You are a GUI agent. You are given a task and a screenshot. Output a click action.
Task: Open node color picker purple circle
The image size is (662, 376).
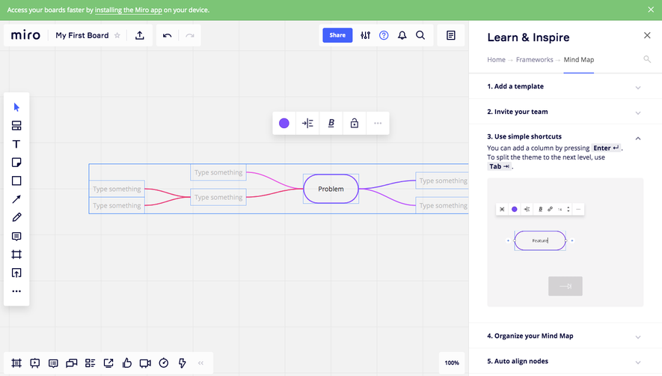284,123
